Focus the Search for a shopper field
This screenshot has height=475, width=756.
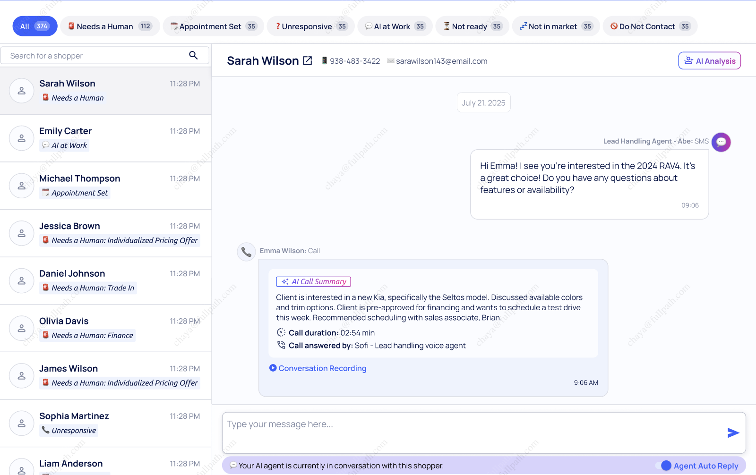click(x=94, y=56)
